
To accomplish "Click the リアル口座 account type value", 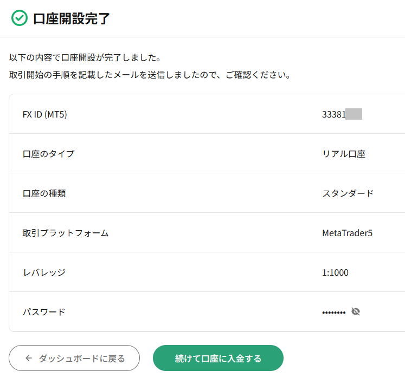I will click(x=344, y=154).
